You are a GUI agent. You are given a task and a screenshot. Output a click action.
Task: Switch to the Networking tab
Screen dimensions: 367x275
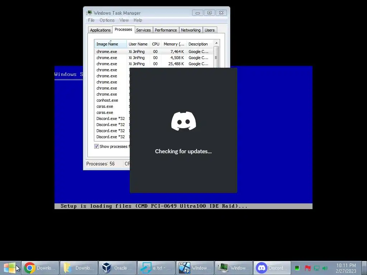(191, 30)
